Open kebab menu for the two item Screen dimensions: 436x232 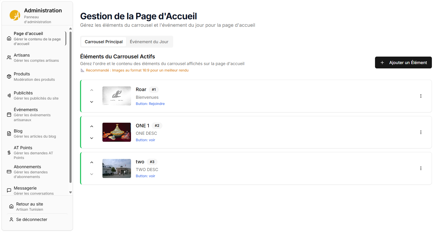(421, 168)
